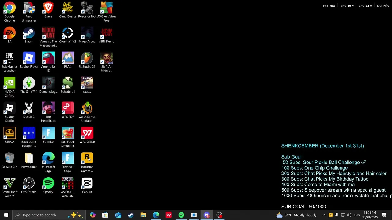Image resolution: width=392 pixels, height=220 pixels.
Task: Open Microsoft Store from the taskbar
Action: pyautogui.click(x=105, y=215)
